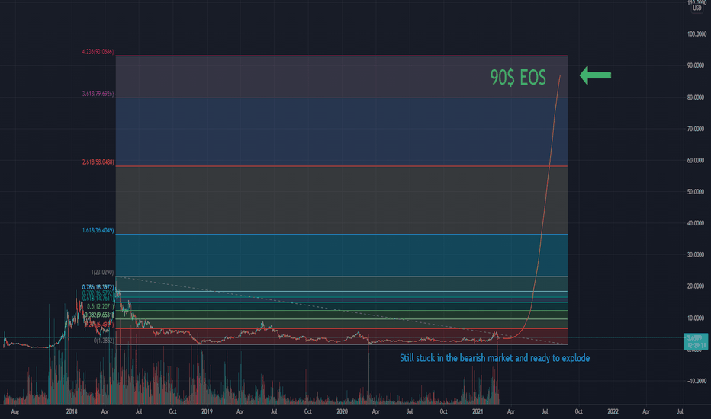Viewport: 711px width, 419px height.
Task: Select the 'Still stuck in the bearish market' note
Action: (x=494, y=358)
